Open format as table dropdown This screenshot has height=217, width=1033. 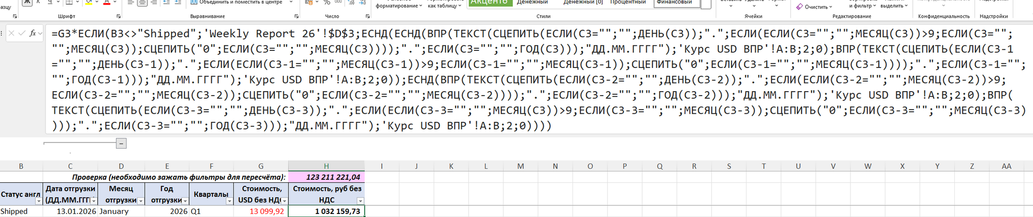(444, 5)
